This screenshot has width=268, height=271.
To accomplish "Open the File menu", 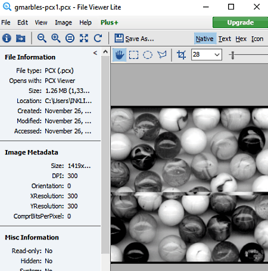I will pos(6,23).
